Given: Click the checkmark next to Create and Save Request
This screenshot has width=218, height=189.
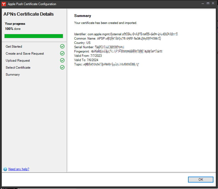Looking at the screenshot, I should coord(62,53).
